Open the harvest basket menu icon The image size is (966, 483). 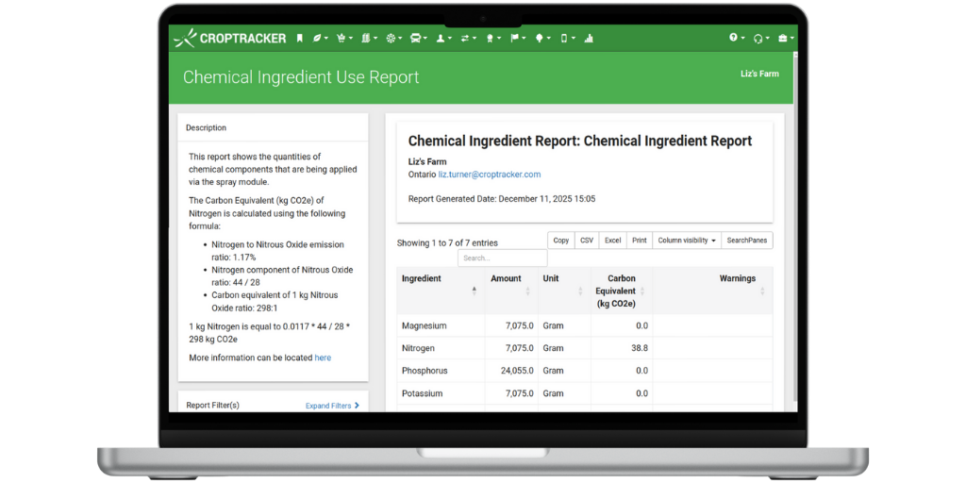click(341, 39)
